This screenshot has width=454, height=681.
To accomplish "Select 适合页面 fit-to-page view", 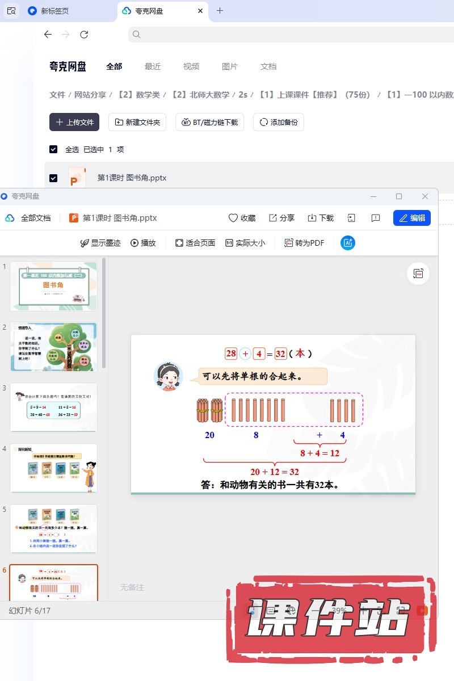I will [195, 243].
